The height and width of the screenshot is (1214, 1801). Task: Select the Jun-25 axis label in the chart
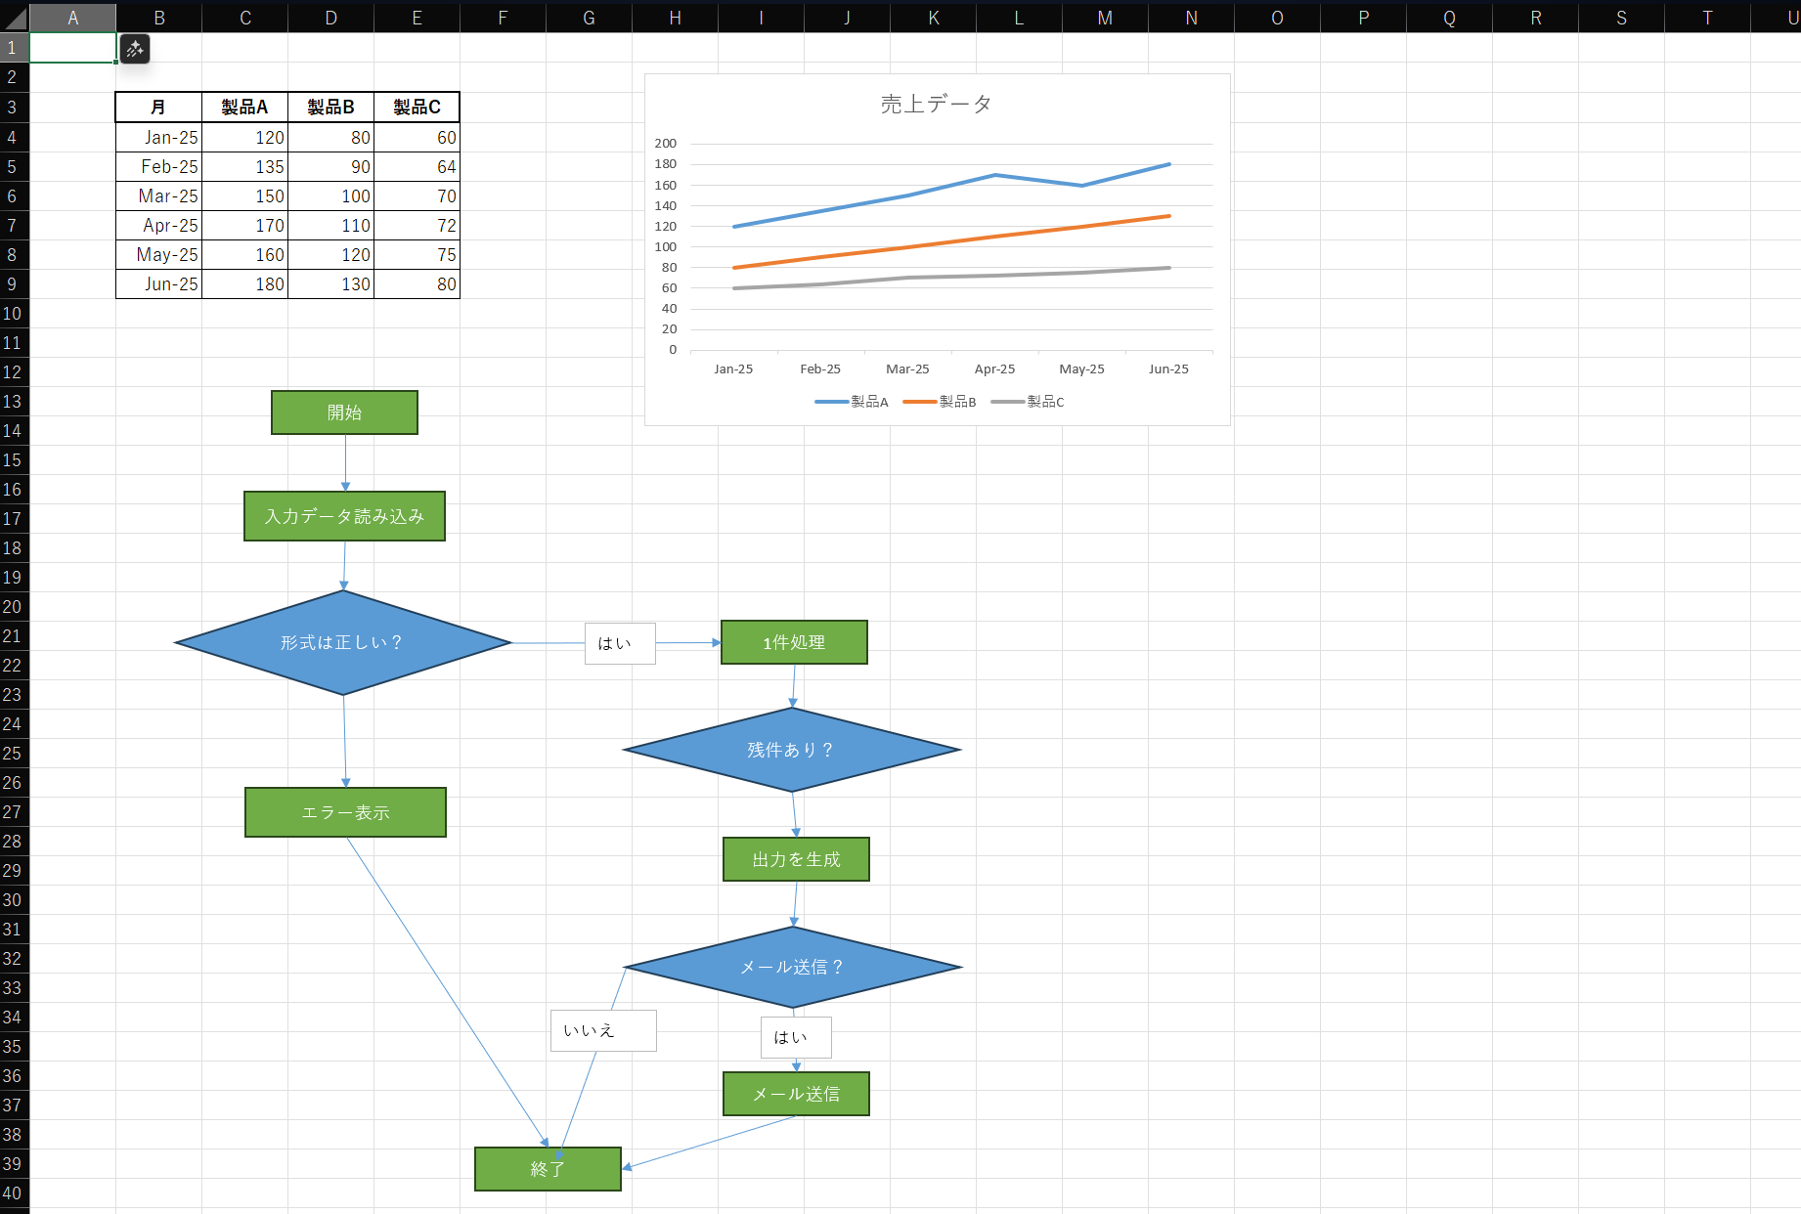[x=1168, y=369]
